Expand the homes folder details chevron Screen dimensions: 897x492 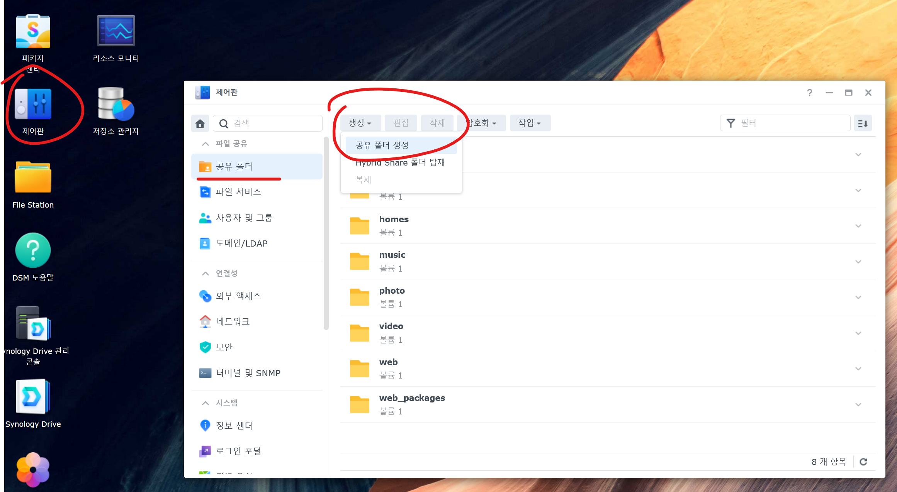tap(858, 226)
